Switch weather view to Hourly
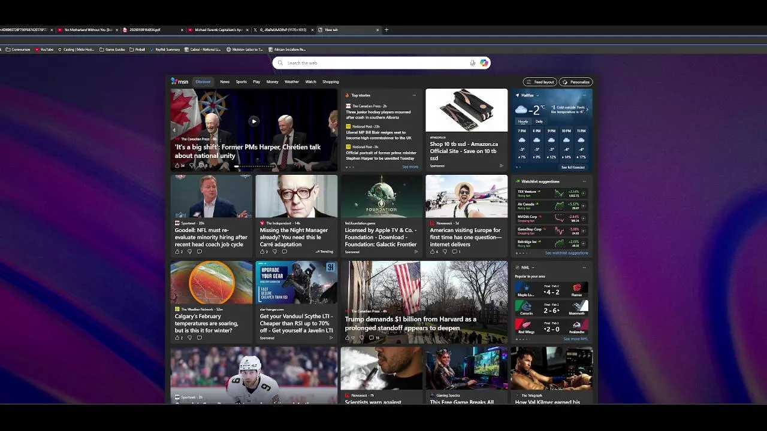Image resolution: width=767 pixels, height=431 pixels. tap(523, 122)
